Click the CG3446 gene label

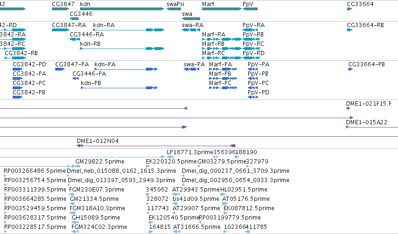pos(81,14)
